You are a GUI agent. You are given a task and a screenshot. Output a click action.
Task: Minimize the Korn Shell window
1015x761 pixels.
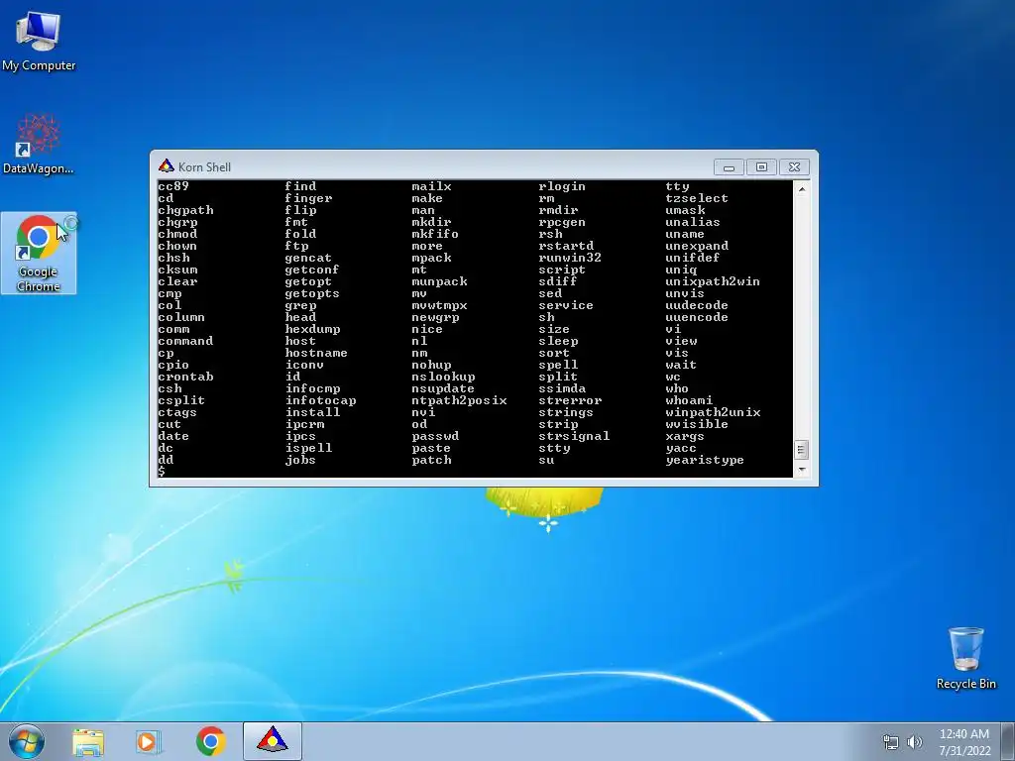point(729,166)
